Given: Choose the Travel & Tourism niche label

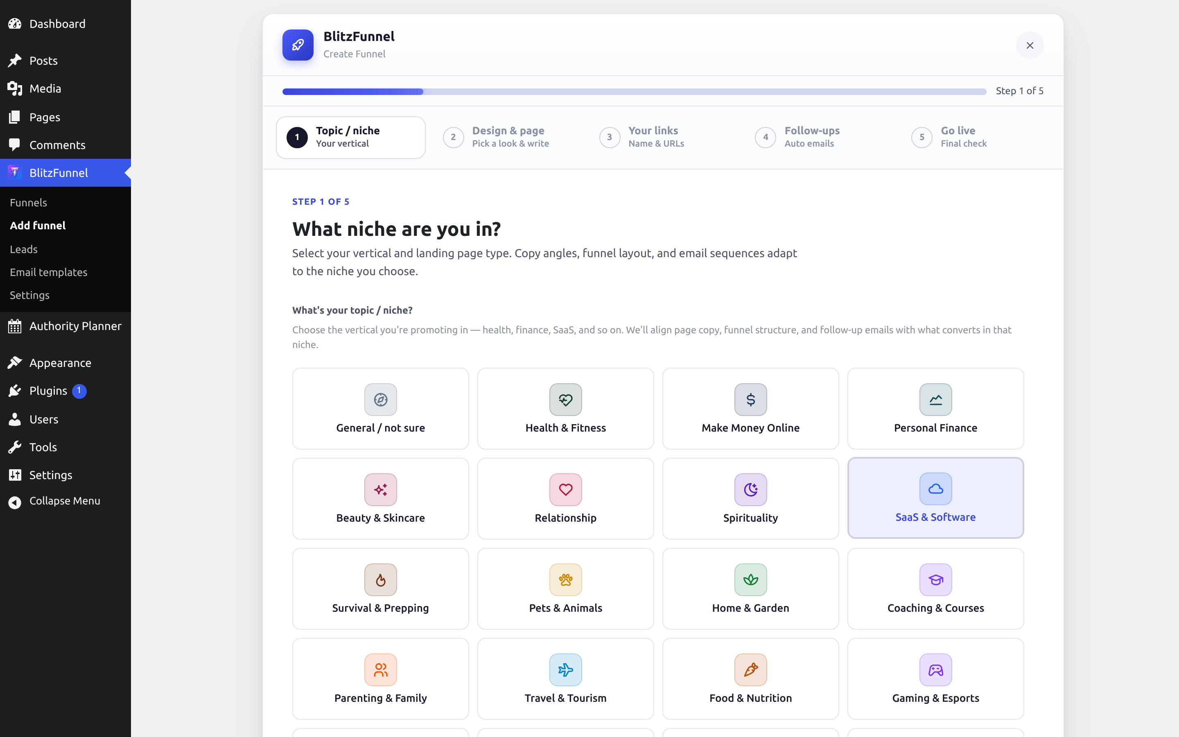Looking at the screenshot, I should point(565,698).
